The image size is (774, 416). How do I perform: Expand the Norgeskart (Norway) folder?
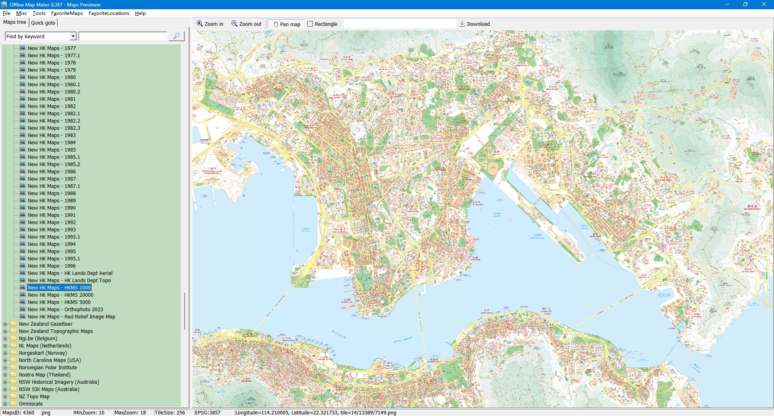point(5,353)
